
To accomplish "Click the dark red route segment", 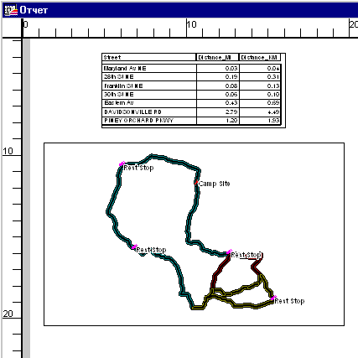I will click(221, 270).
